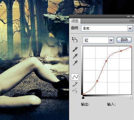Screen dimensions: 134x120
Task: Click the smooth curve icon
Action: point(75,91)
